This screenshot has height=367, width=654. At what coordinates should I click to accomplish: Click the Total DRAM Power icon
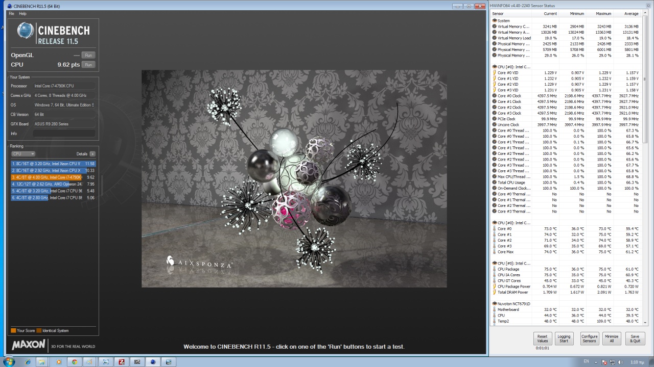[495, 293]
